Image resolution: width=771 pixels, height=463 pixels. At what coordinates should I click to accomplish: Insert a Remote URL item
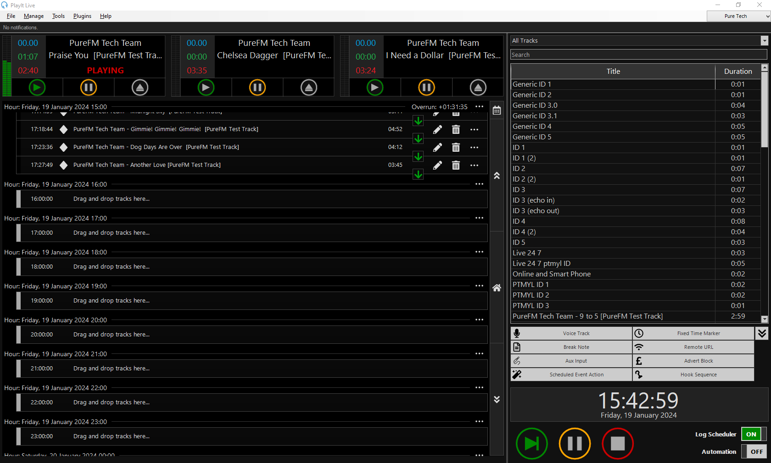pyautogui.click(x=693, y=347)
